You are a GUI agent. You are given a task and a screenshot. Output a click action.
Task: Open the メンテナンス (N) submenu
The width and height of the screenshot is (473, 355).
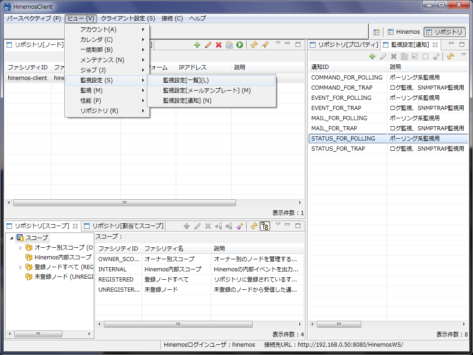coord(107,60)
